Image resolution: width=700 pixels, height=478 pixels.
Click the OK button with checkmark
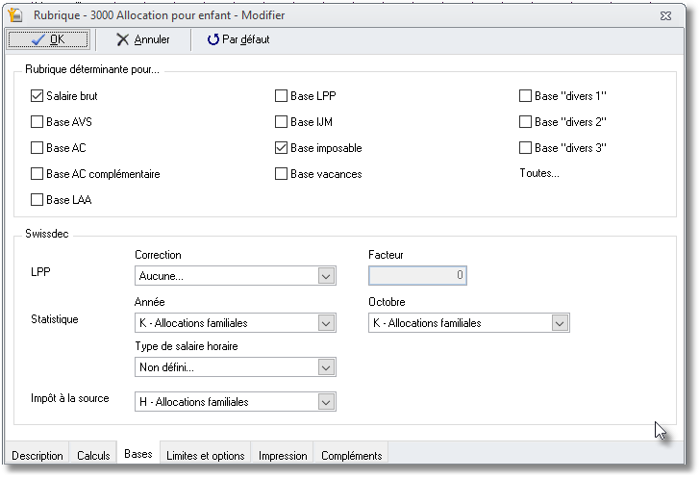click(x=48, y=39)
